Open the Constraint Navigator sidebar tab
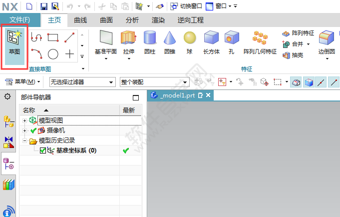Screen dimensions: 340x217 pos(8,142)
